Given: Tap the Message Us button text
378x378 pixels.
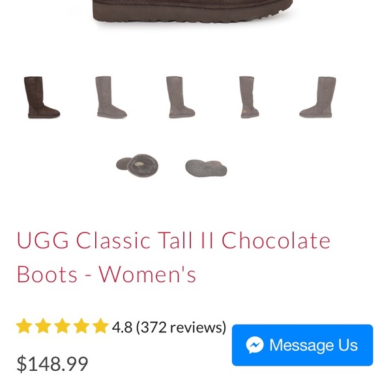Looking at the screenshot, I should click(313, 345).
